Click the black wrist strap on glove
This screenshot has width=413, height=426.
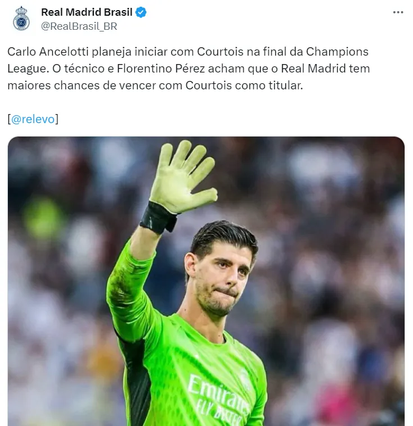(x=158, y=218)
